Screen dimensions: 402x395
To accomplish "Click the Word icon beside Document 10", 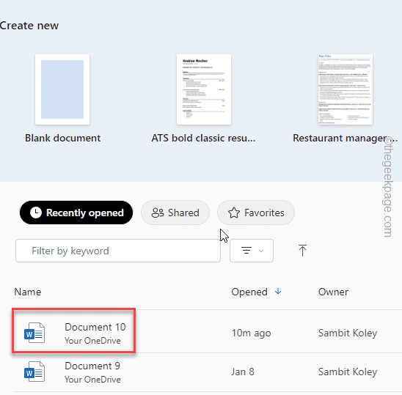I will click(x=34, y=333).
